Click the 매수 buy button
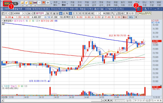 pyautogui.click(x=124, y=17)
